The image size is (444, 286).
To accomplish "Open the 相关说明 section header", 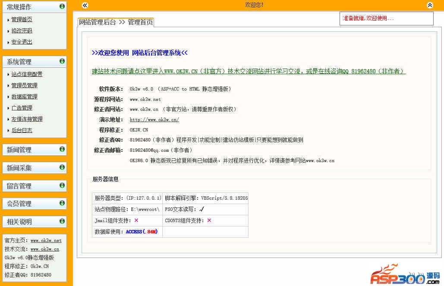I will 20,222.
